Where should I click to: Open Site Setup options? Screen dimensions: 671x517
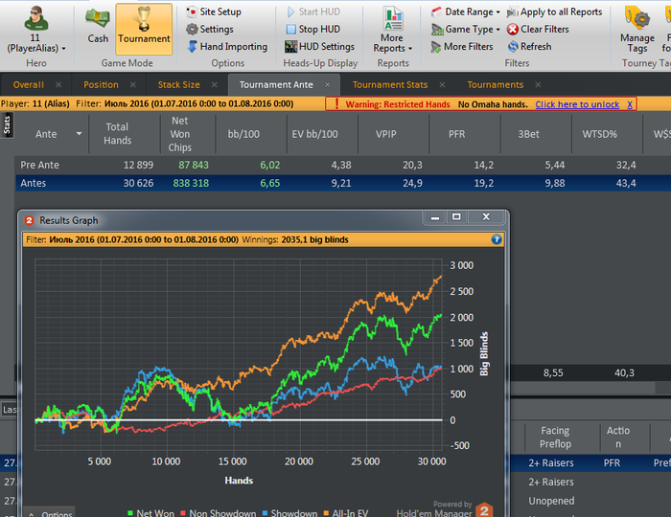click(x=214, y=11)
